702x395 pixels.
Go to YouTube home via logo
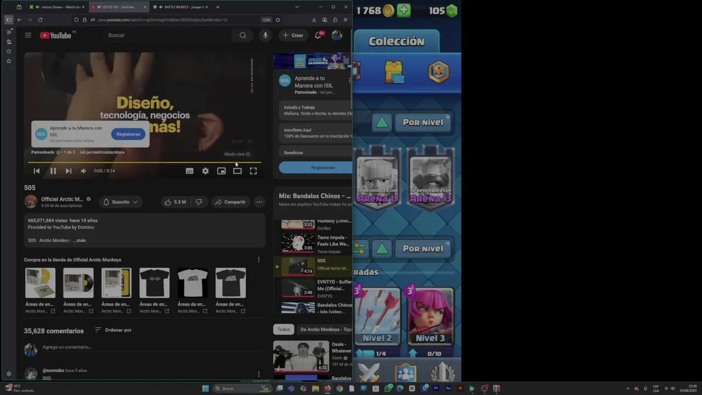coord(55,35)
